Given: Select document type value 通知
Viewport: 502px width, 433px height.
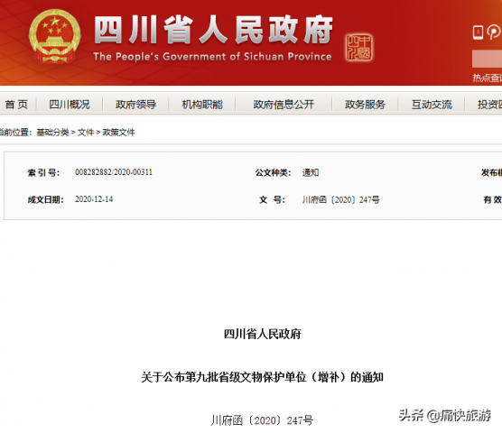Looking at the screenshot, I should pyautogui.click(x=311, y=172).
